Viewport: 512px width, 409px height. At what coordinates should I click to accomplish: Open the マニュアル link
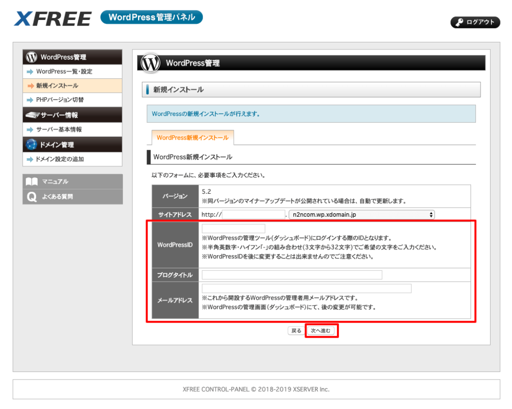tap(72, 181)
